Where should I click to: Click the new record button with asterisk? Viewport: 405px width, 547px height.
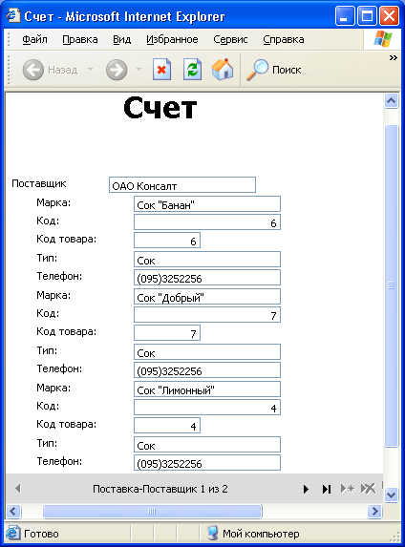point(348,489)
